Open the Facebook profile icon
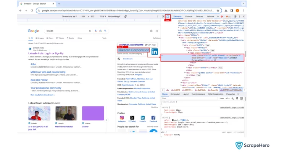Image resolution: width=284 pixels, height=157 pixels. coord(153,118)
